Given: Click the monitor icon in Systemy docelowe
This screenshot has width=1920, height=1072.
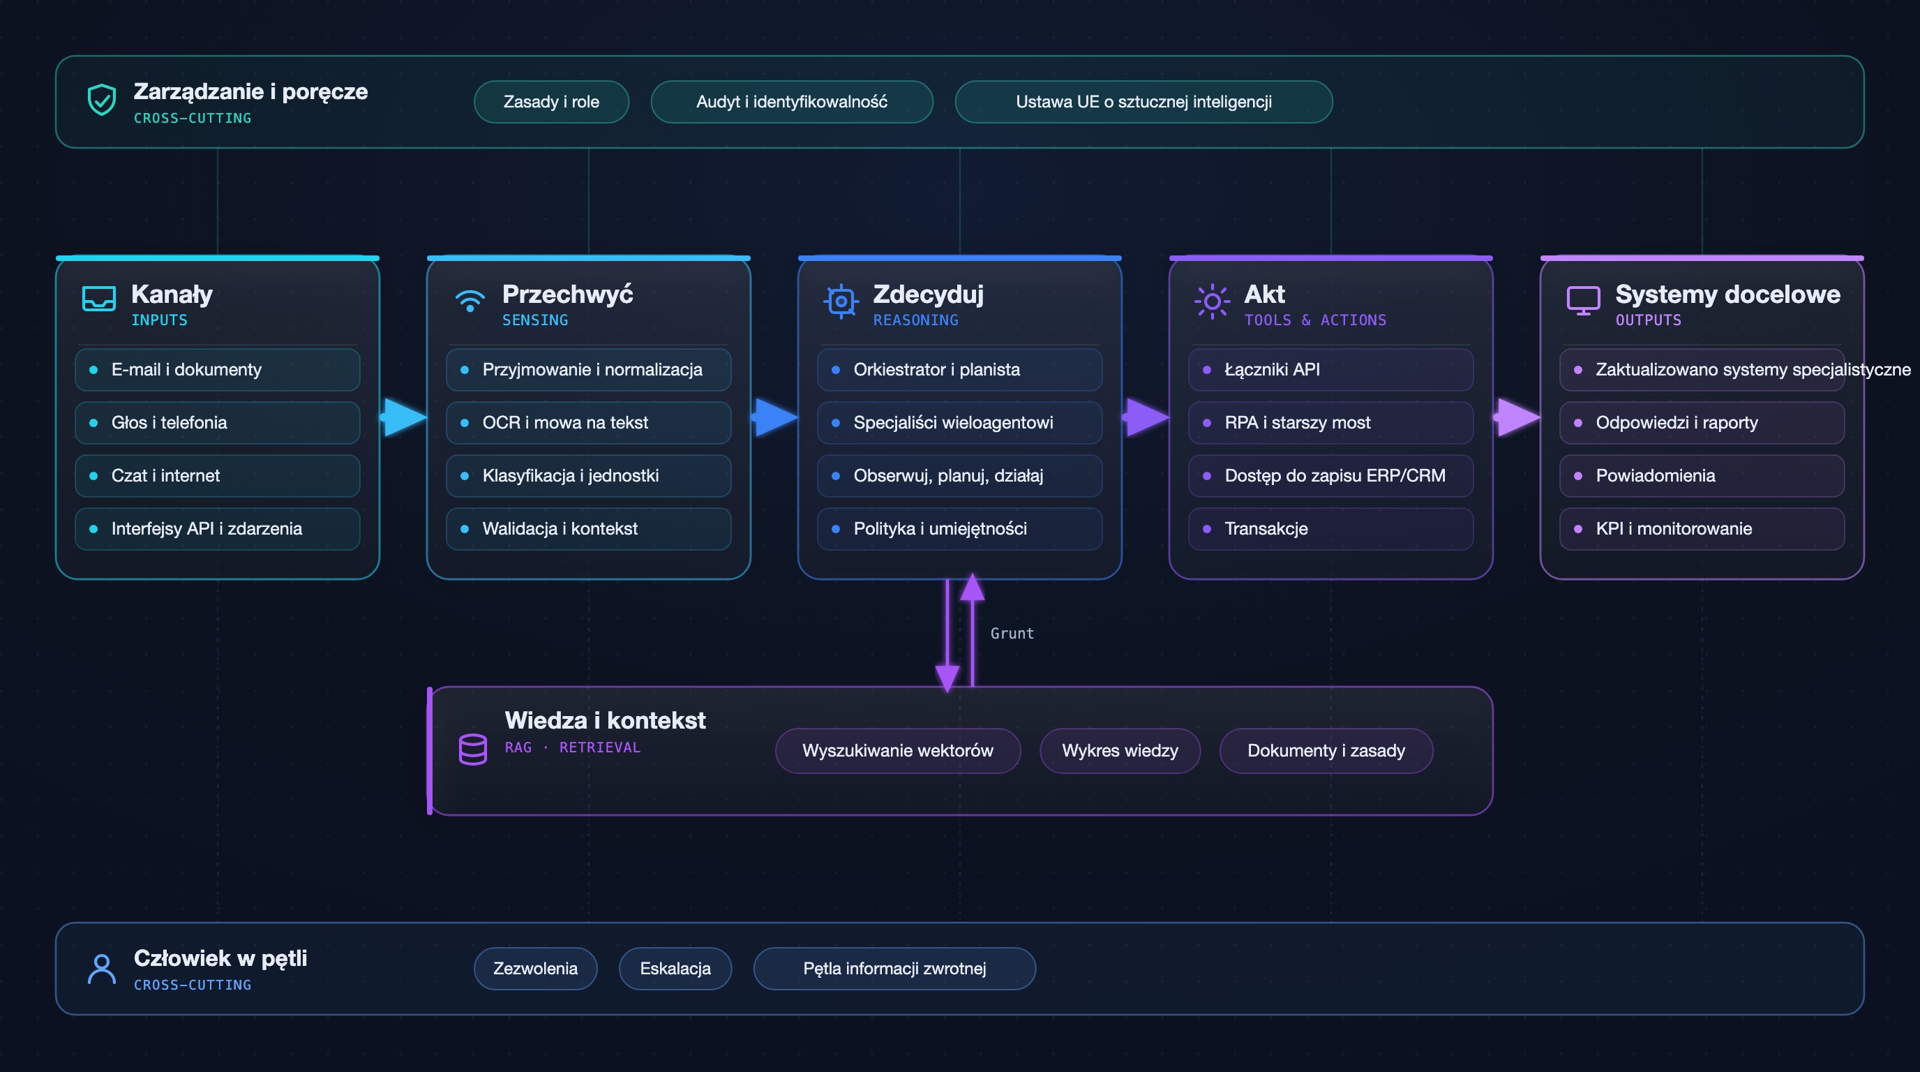Looking at the screenshot, I should click(1583, 300).
